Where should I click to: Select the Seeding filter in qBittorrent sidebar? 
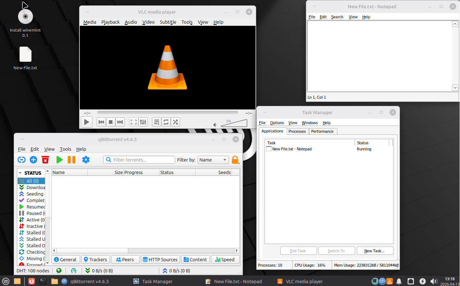tap(31, 194)
